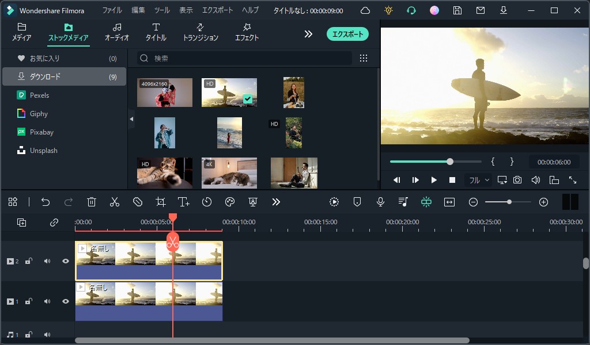Open the ファイル menu

click(x=112, y=10)
